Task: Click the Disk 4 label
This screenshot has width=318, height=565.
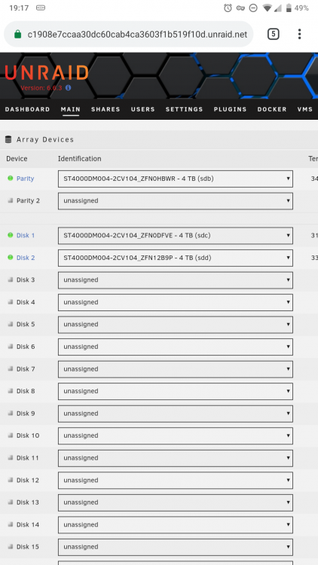Action: tap(26, 302)
